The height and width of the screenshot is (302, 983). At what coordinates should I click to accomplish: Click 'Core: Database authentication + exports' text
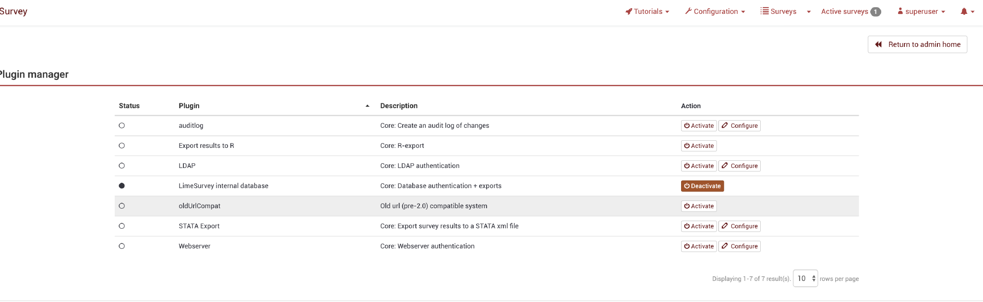pyautogui.click(x=441, y=186)
